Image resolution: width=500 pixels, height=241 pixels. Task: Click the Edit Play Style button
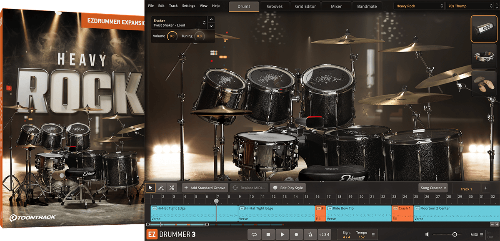288,188
